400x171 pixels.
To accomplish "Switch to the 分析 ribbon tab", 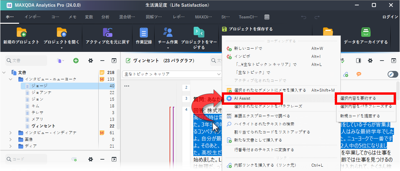I will (105, 17).
